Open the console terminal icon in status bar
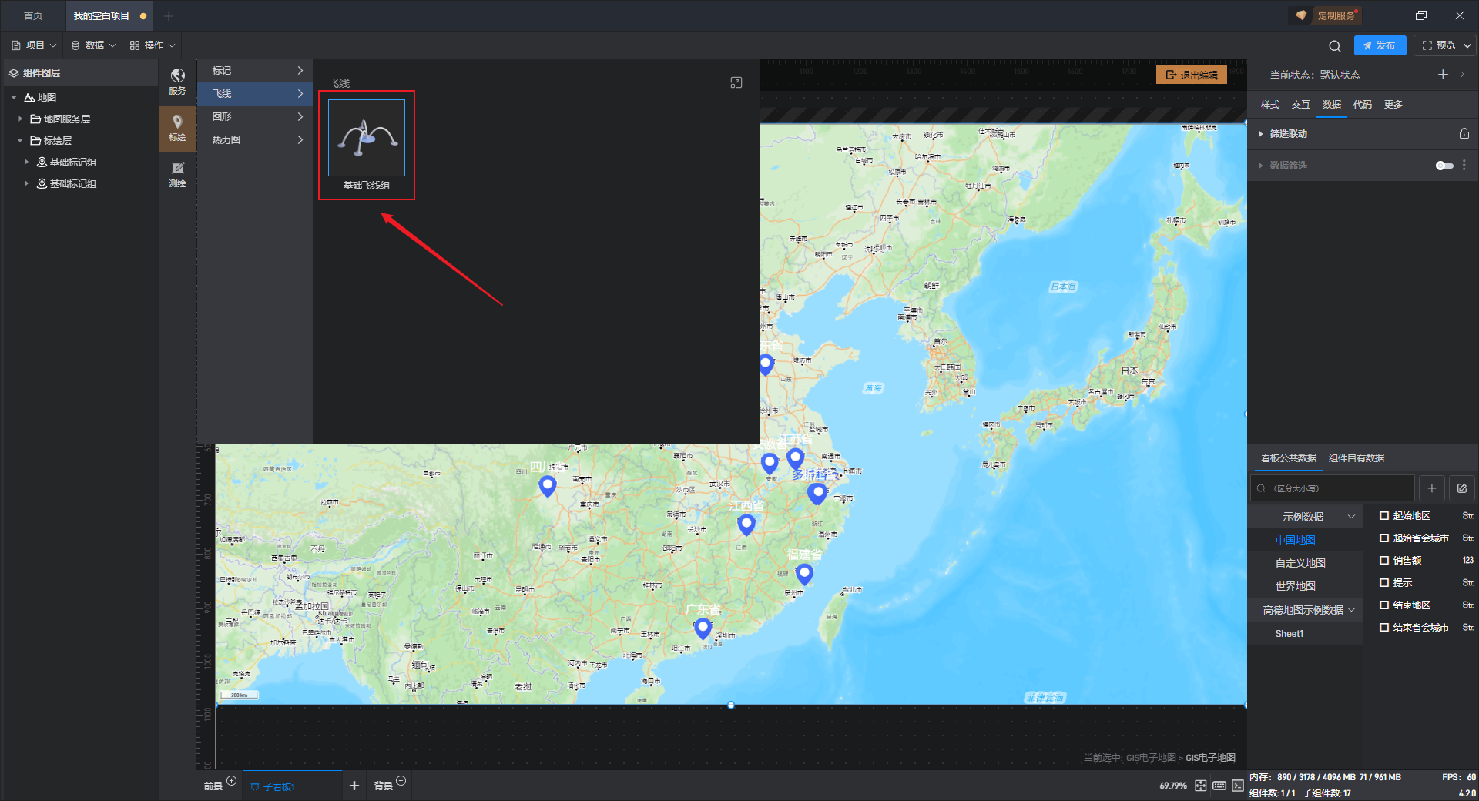The height and width of the screenshot is (801, 1479). tap(1237, 786)
